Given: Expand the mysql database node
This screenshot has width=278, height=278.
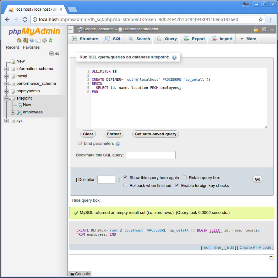Looking at the screenshot, I should [6, 76].
